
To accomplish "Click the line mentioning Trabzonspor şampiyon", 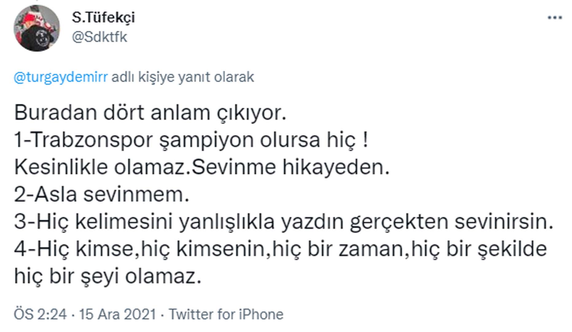I will (x=190, y=141).
